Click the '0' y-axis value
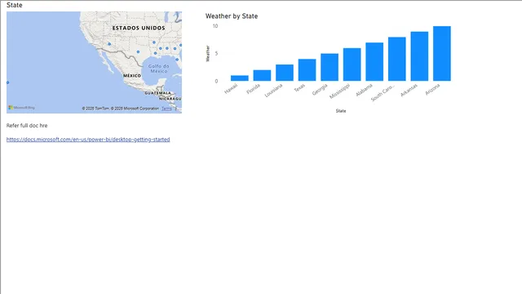The image size is (522, 294). click(x=216, y=81)
